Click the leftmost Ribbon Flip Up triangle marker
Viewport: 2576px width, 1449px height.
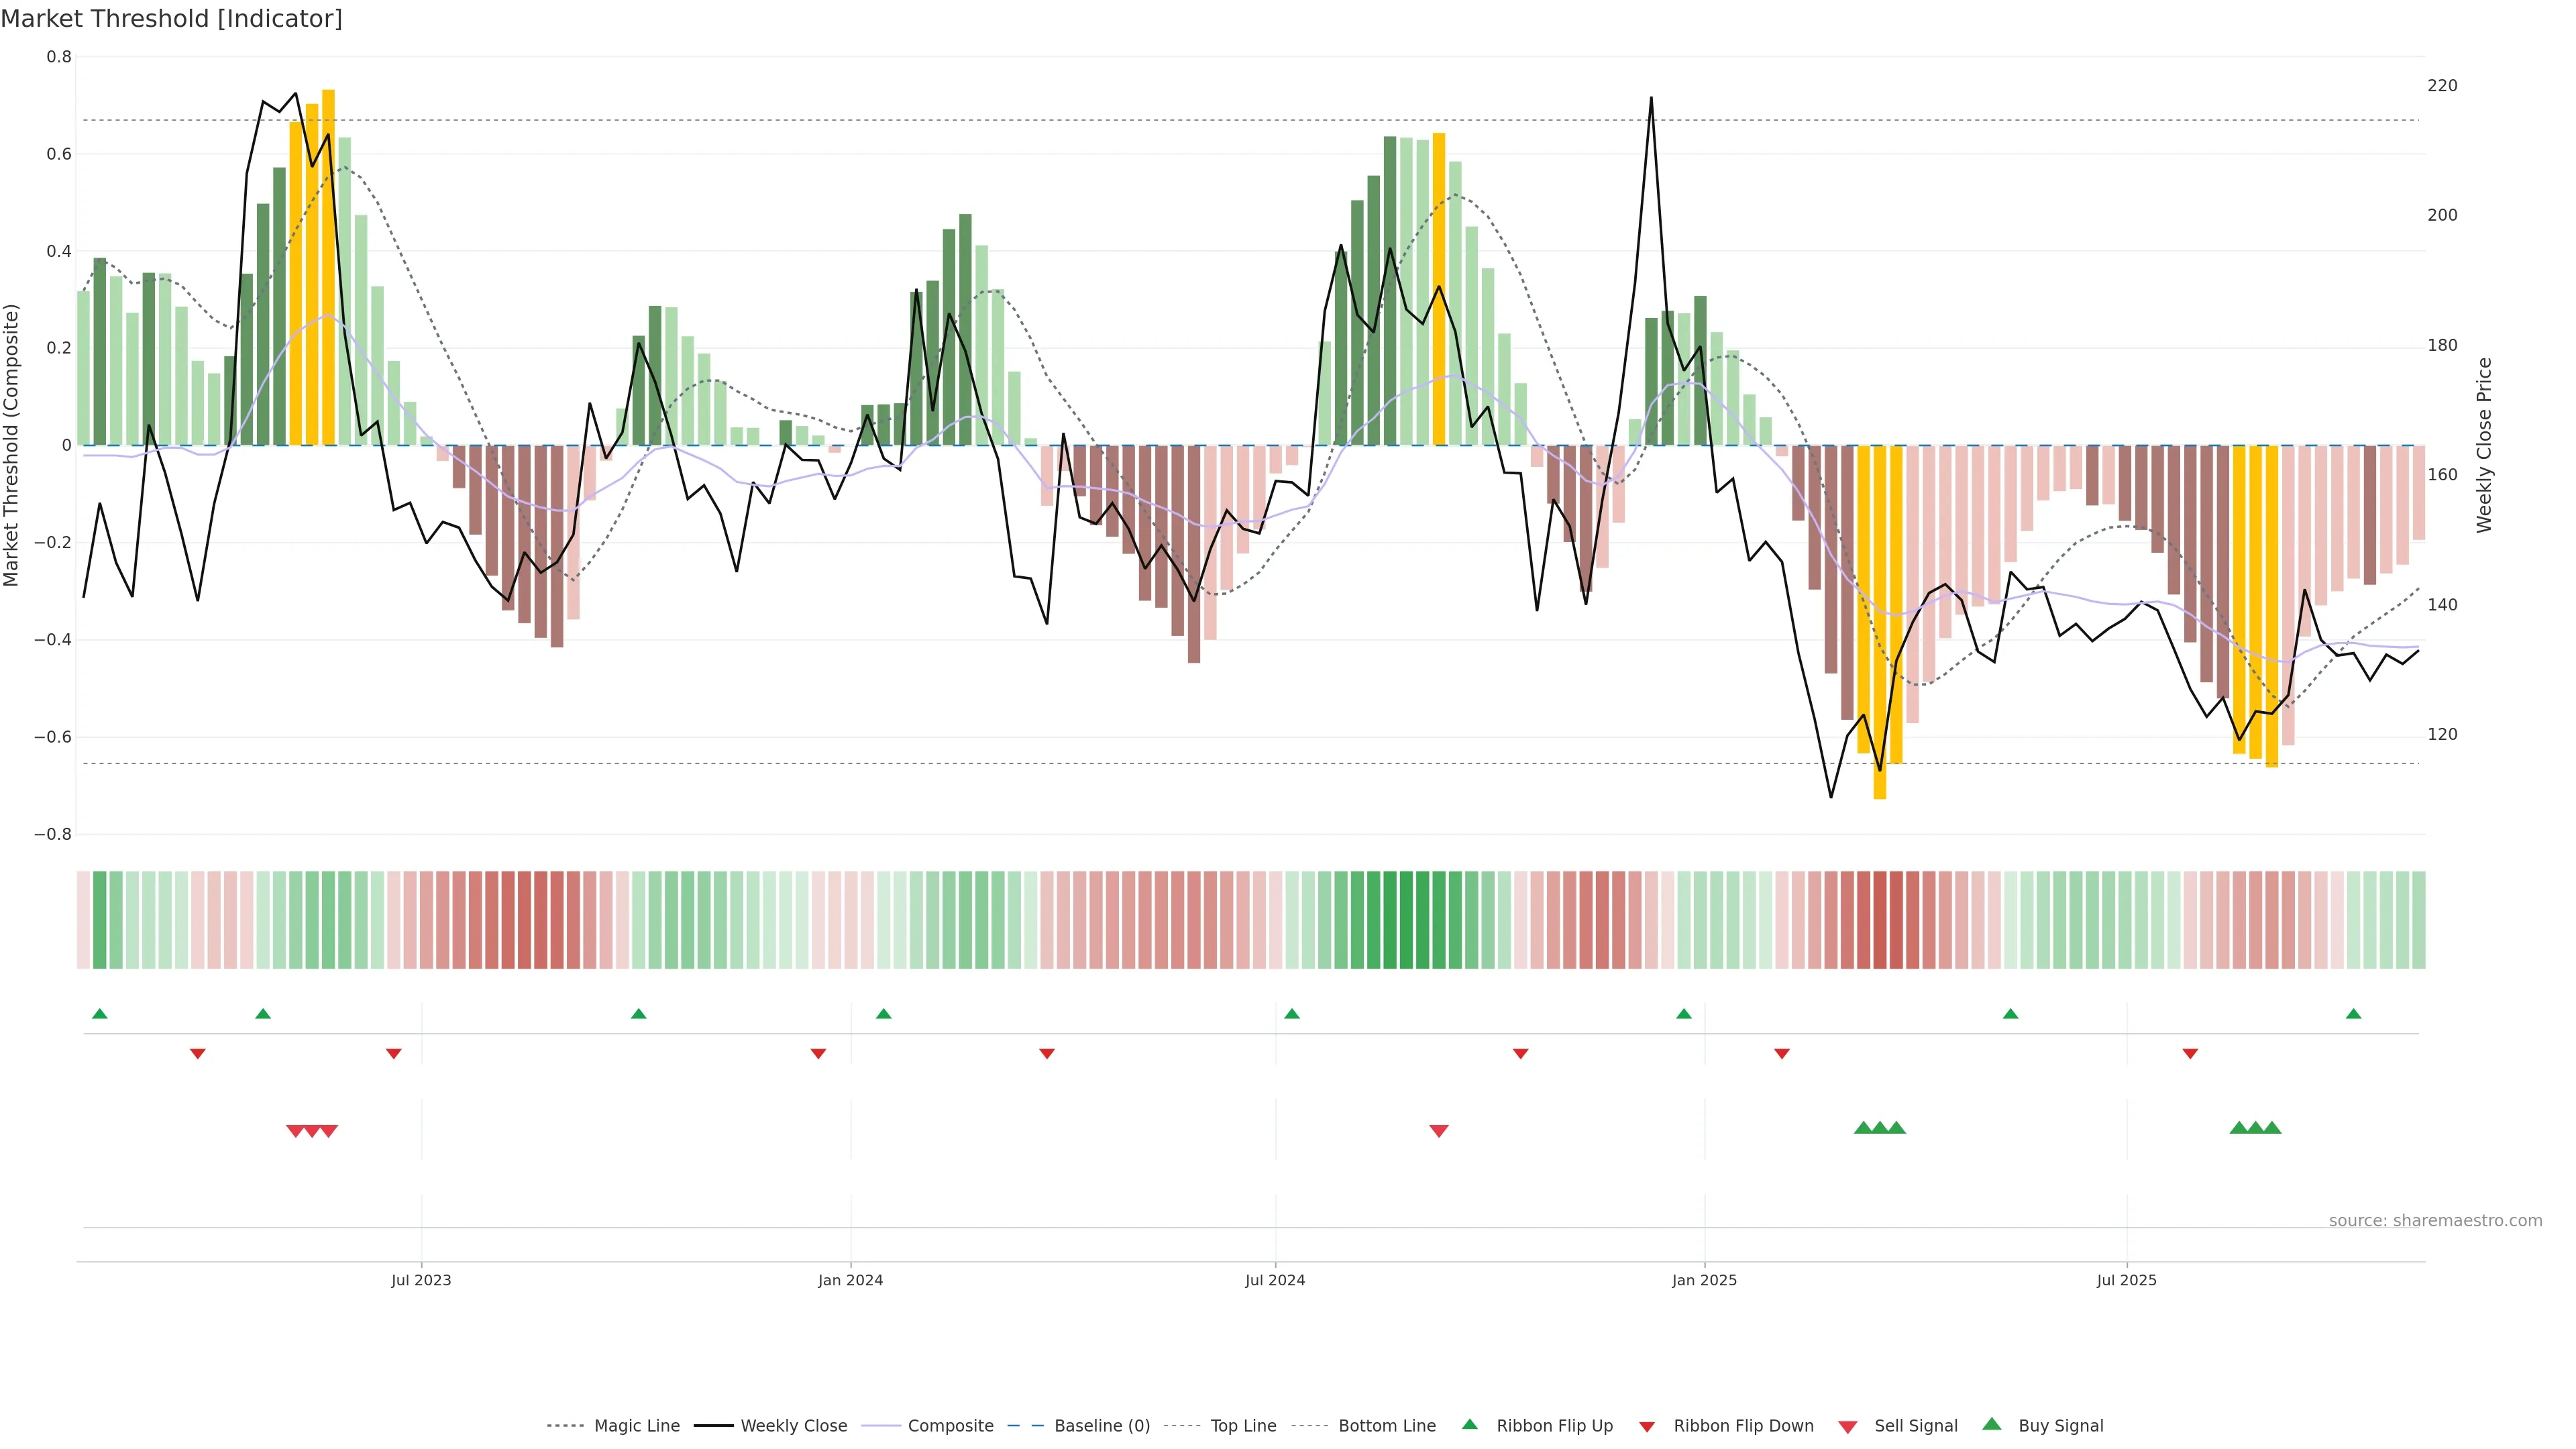pos(99,1014)
